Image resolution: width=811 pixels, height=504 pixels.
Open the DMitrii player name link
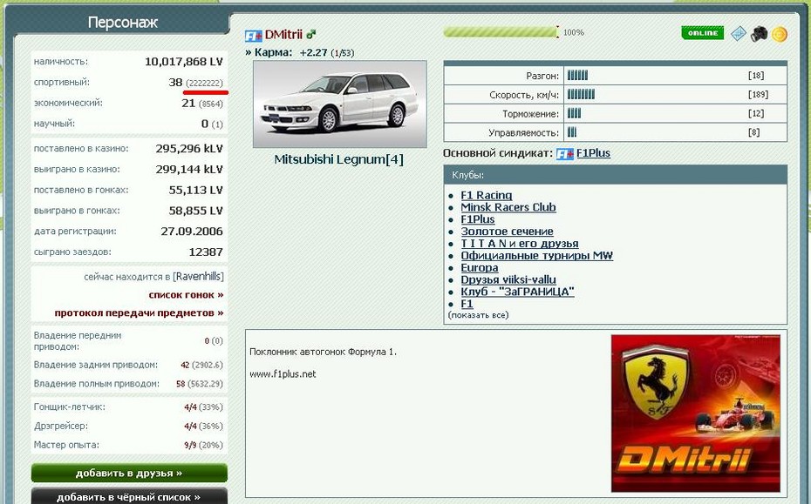[x=283, y=35]
